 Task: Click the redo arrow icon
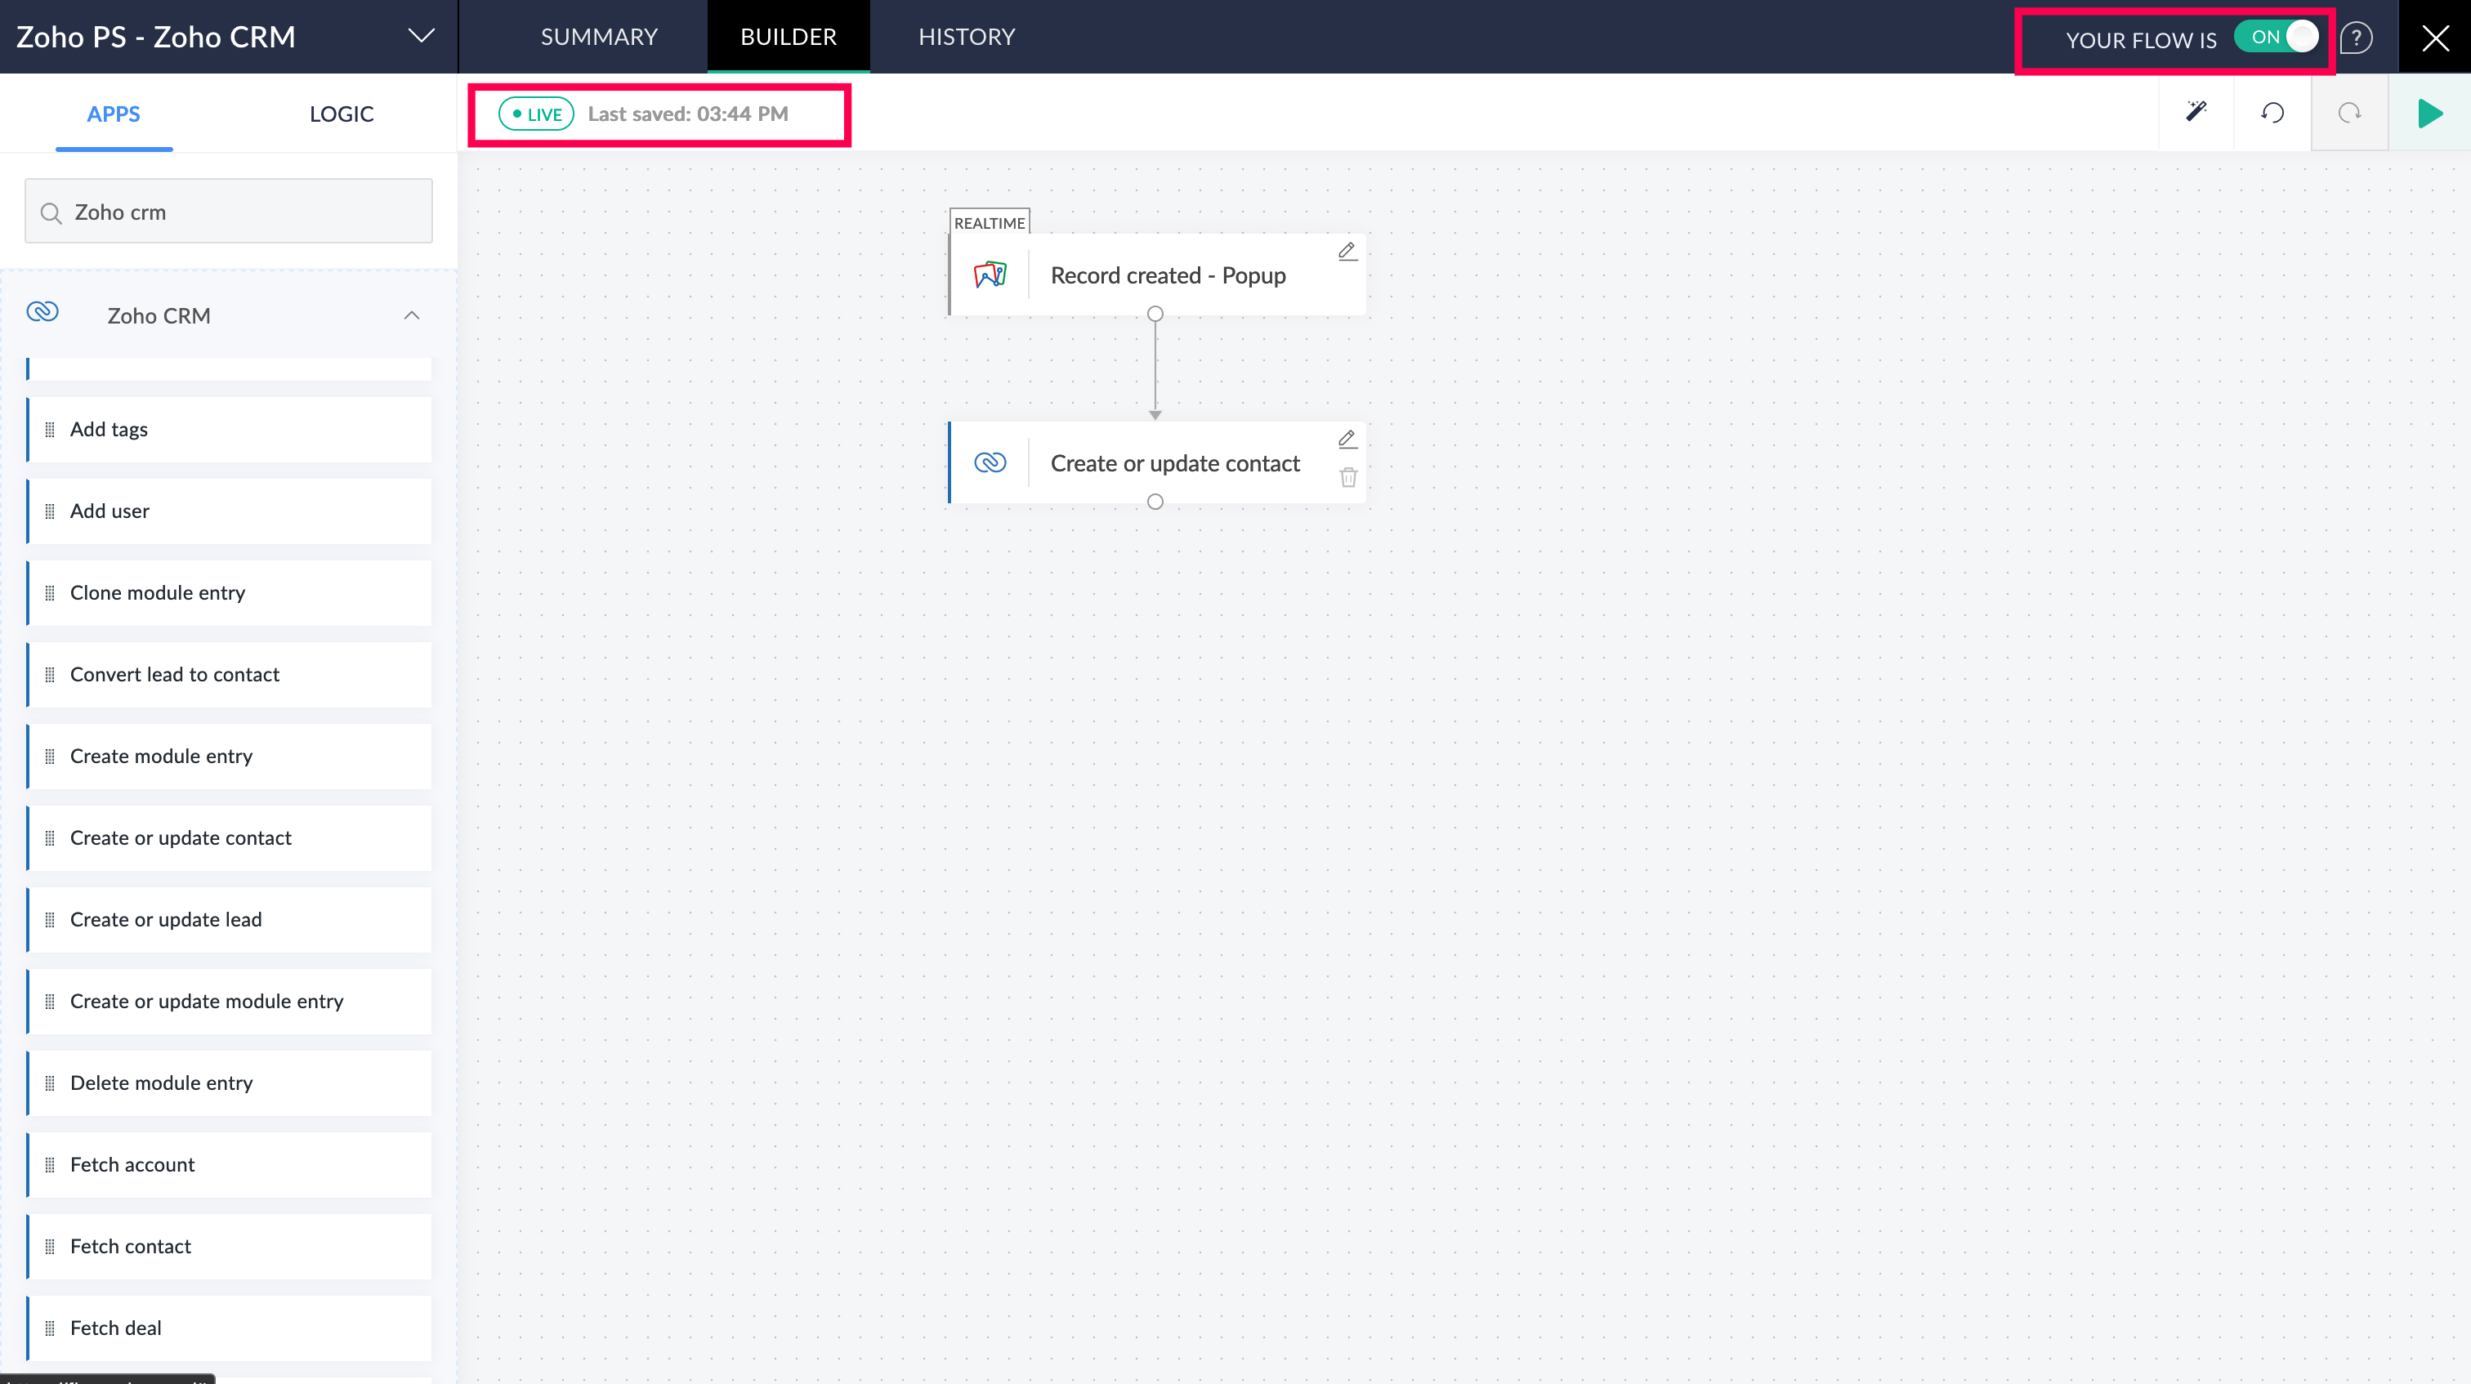2349,114
